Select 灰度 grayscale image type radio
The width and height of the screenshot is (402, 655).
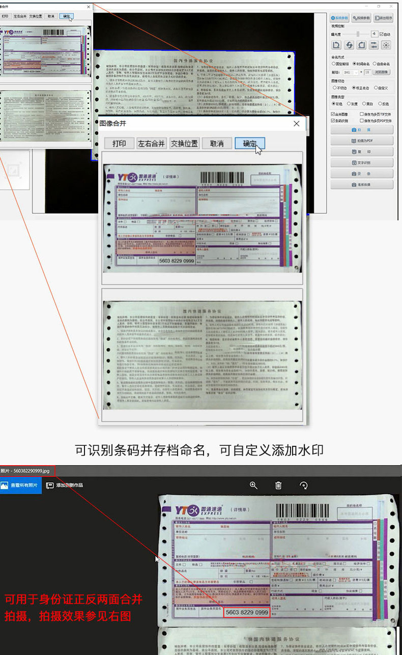click(352, 104)
